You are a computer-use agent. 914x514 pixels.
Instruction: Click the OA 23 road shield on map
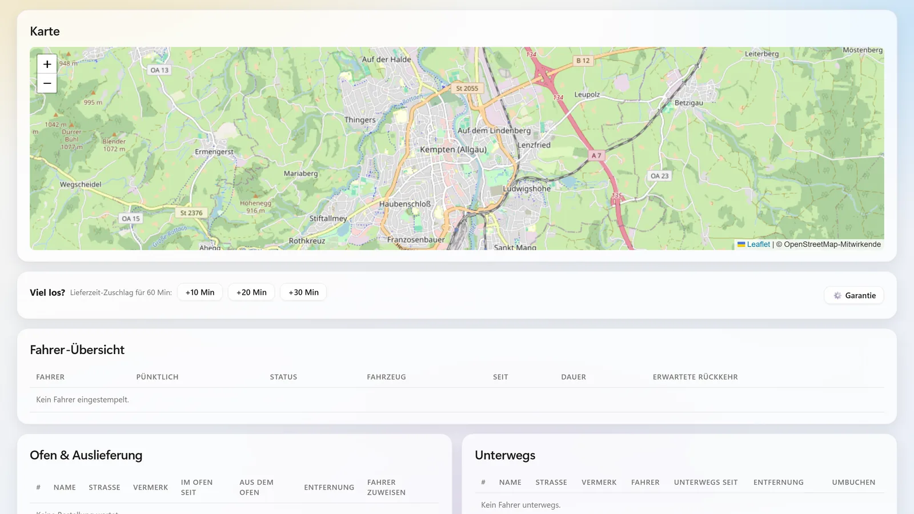(x=659, y=176)
